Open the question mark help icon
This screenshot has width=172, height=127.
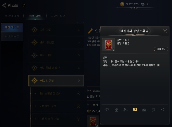pyautogui.click(x=24, y=5)
